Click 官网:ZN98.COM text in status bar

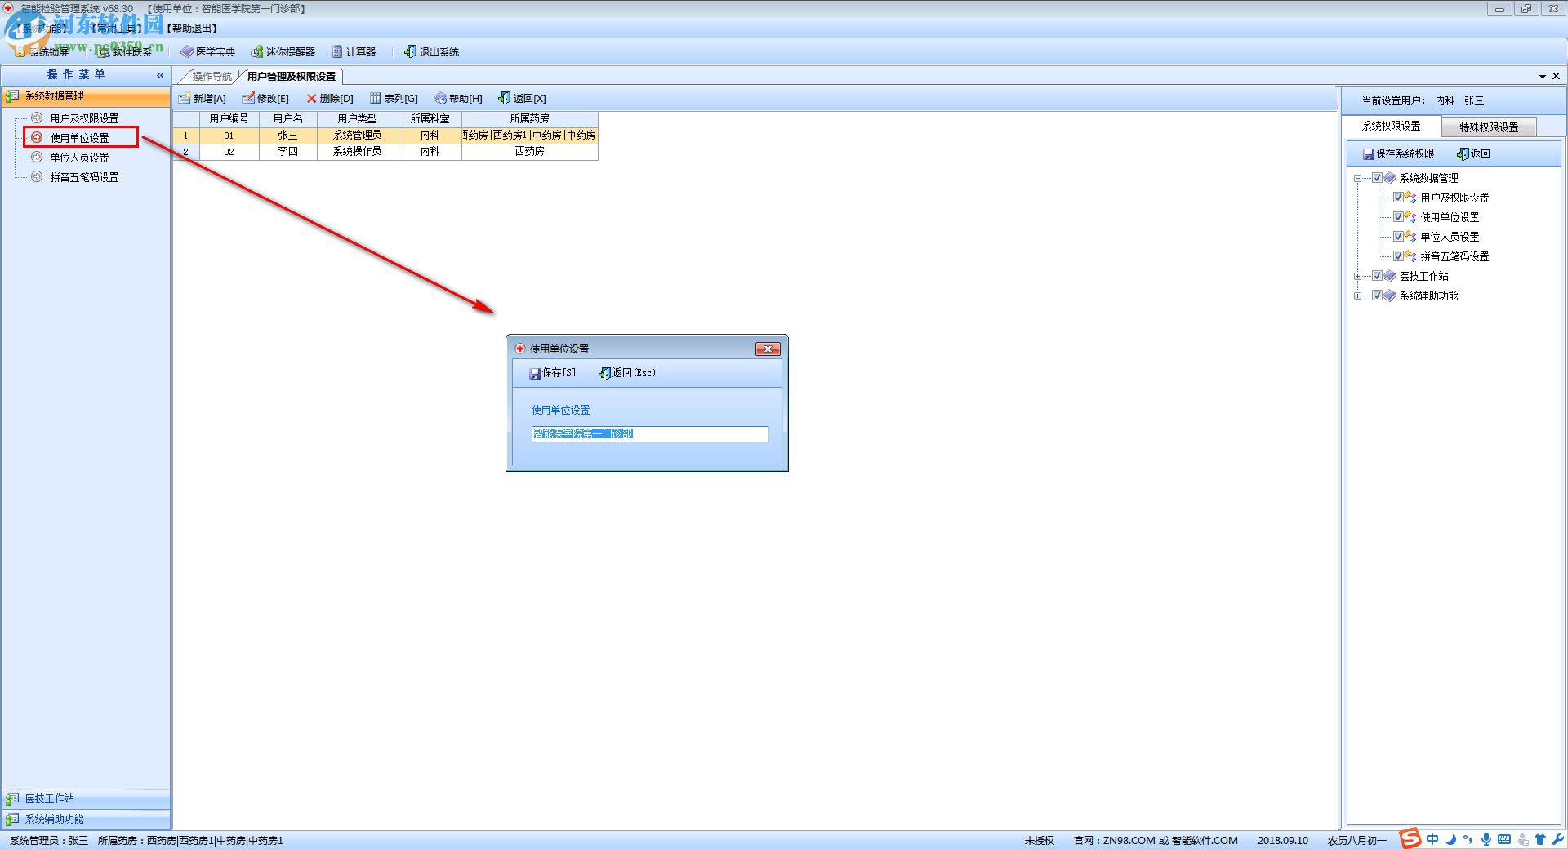click(x=1115, y=840)
